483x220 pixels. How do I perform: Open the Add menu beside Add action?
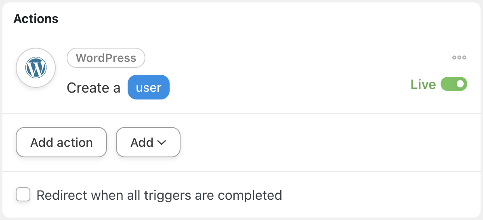(148, 142)
